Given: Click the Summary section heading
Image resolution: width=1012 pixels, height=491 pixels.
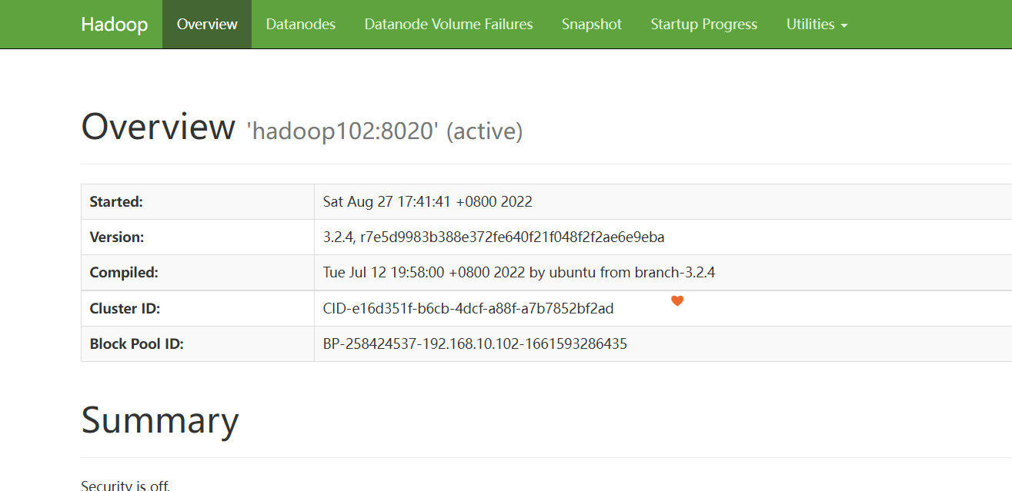Looking at the screenshot, I should [x=160, y=420].
